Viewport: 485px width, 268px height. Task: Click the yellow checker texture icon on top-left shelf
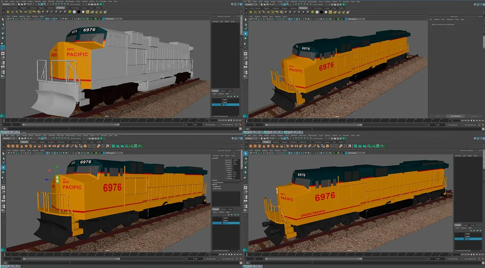click(88, 12)
